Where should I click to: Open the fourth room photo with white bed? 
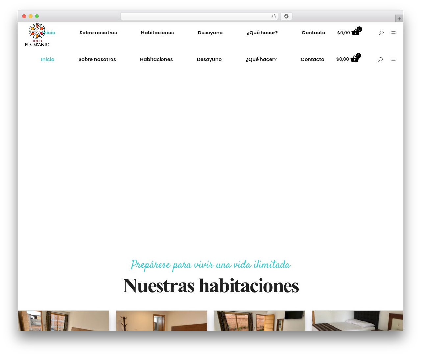coord(358,321)
